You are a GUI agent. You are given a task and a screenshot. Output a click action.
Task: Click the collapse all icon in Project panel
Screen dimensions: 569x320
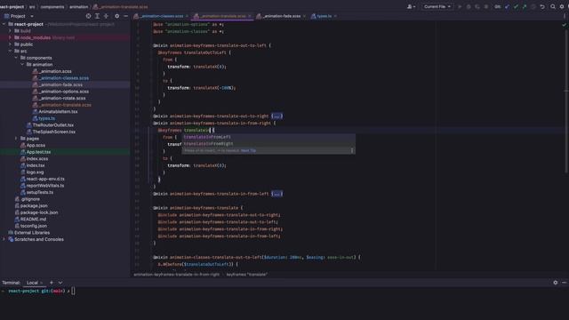click(x=106, y=16)
